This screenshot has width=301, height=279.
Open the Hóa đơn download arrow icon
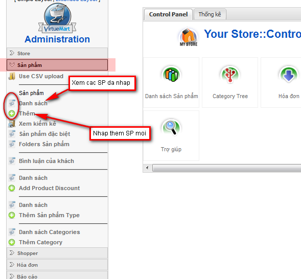289,75
